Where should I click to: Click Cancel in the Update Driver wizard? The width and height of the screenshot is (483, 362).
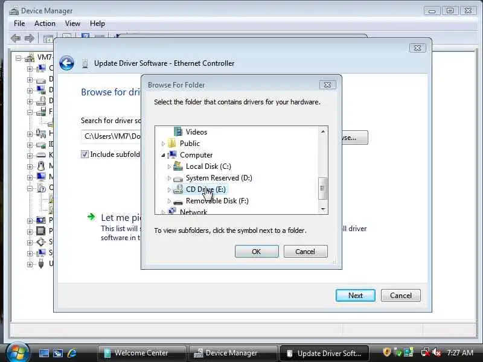pos(400,296)
